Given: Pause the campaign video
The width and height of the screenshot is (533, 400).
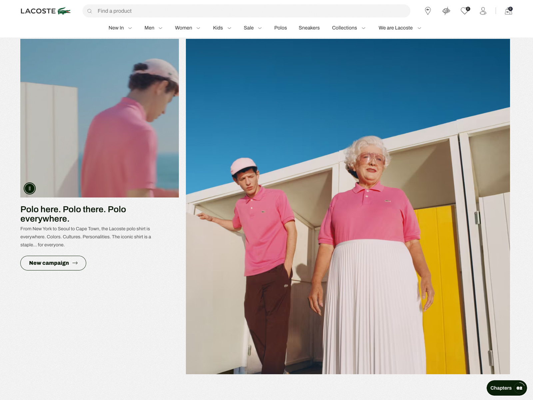Looking at the screenshot, I should [x=30, y=188].
